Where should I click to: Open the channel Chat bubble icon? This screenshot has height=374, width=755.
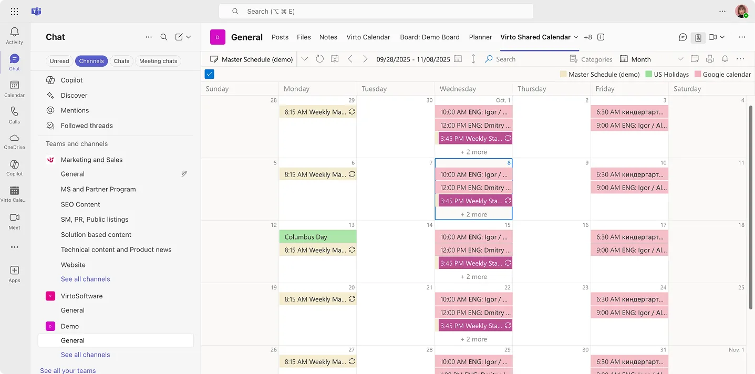[x=682, y=37]
